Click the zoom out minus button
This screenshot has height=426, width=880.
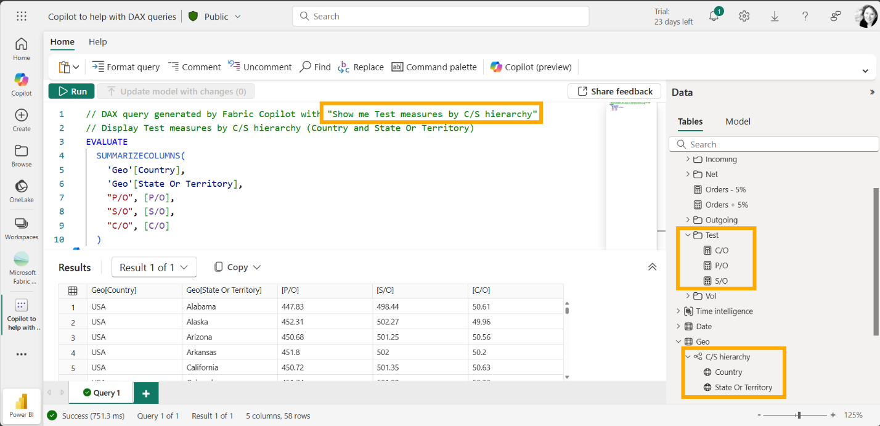point(759,415)
